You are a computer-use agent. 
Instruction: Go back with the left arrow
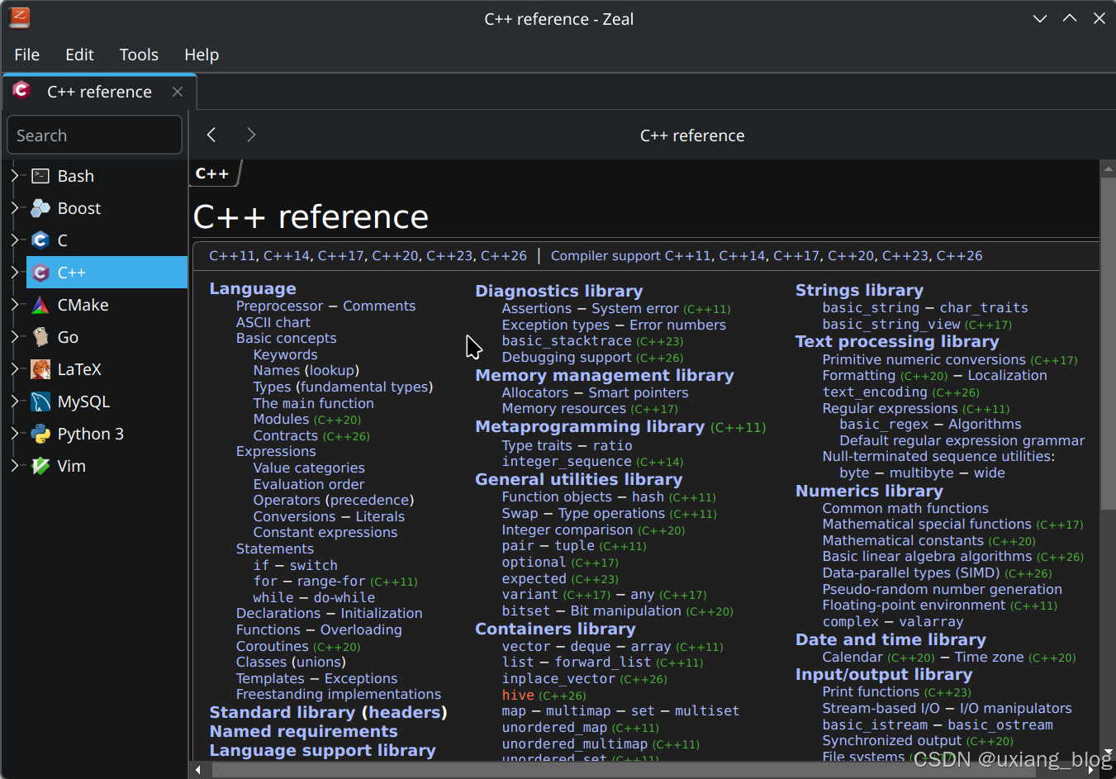211,135
